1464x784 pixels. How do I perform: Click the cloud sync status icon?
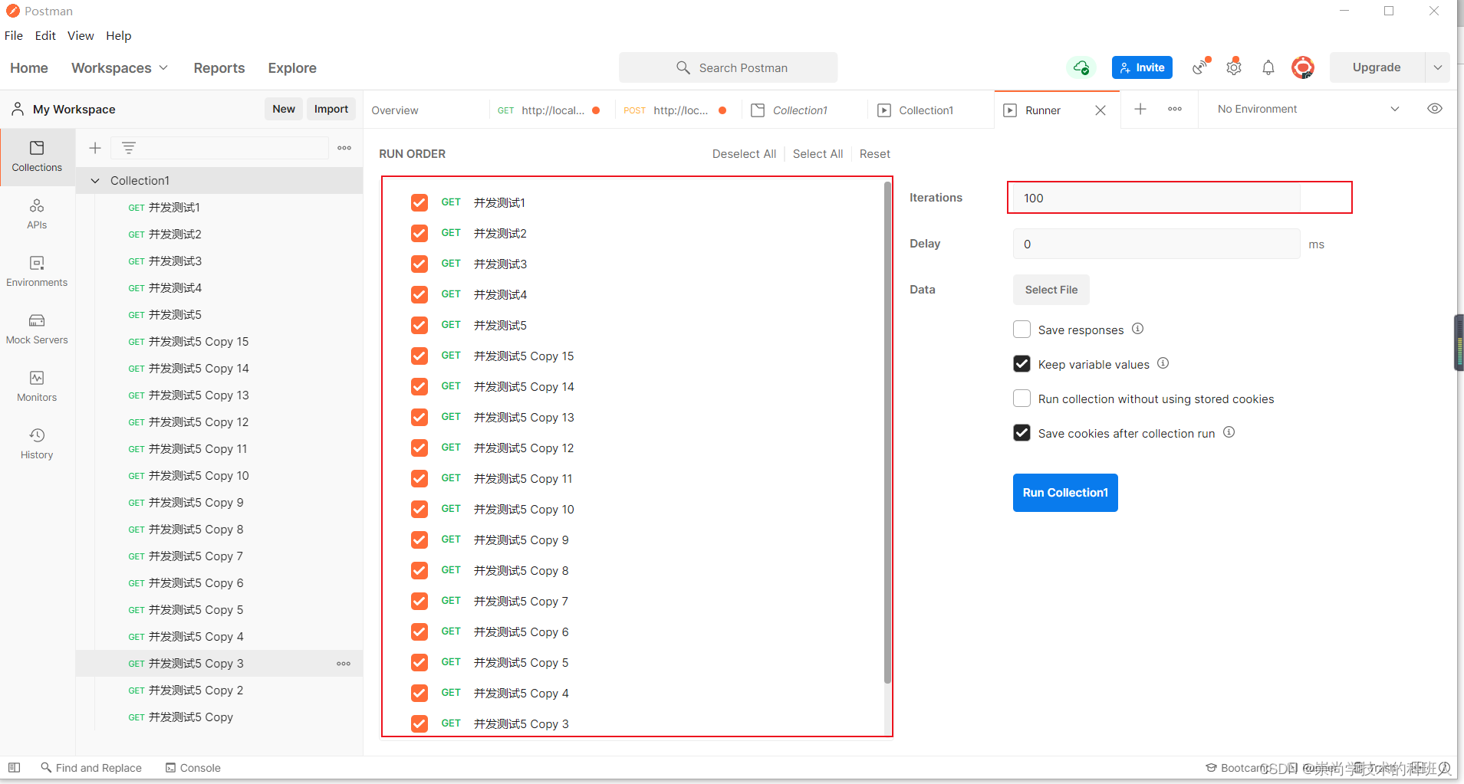(x=1081, y=67)
